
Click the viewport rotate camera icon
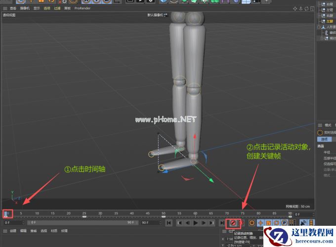(x=307, y=8)
